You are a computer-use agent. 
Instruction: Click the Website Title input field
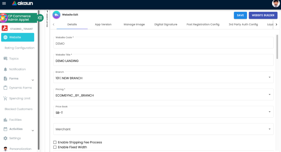click(x=164, y=60)
